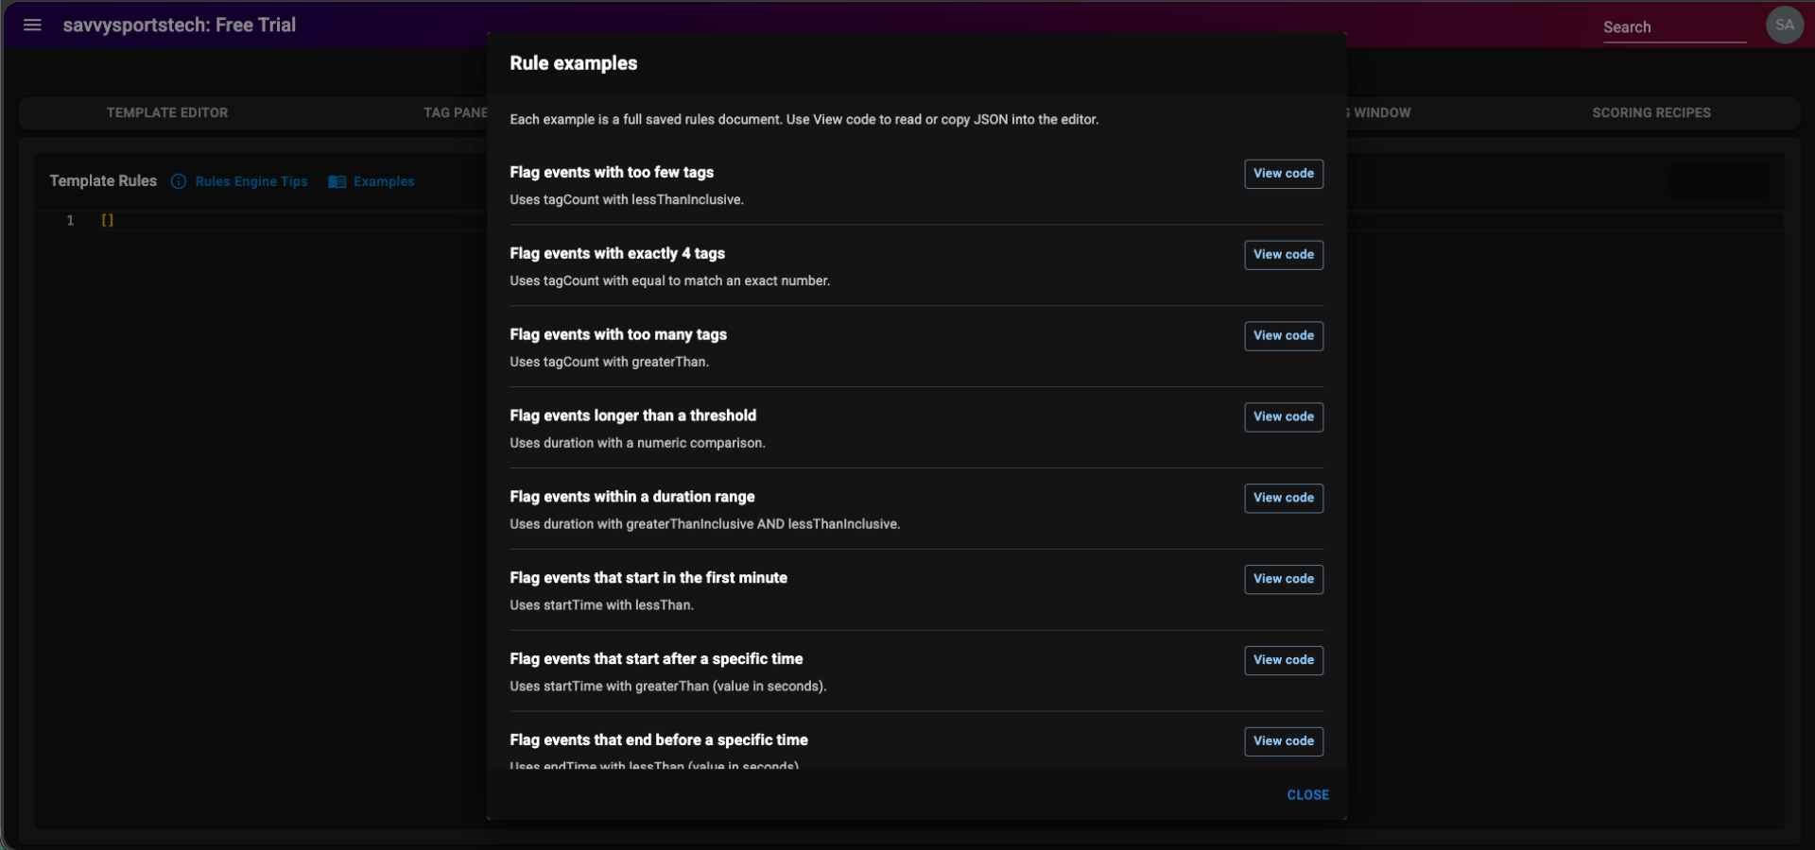View code for first minute rule

[1283, 580]
